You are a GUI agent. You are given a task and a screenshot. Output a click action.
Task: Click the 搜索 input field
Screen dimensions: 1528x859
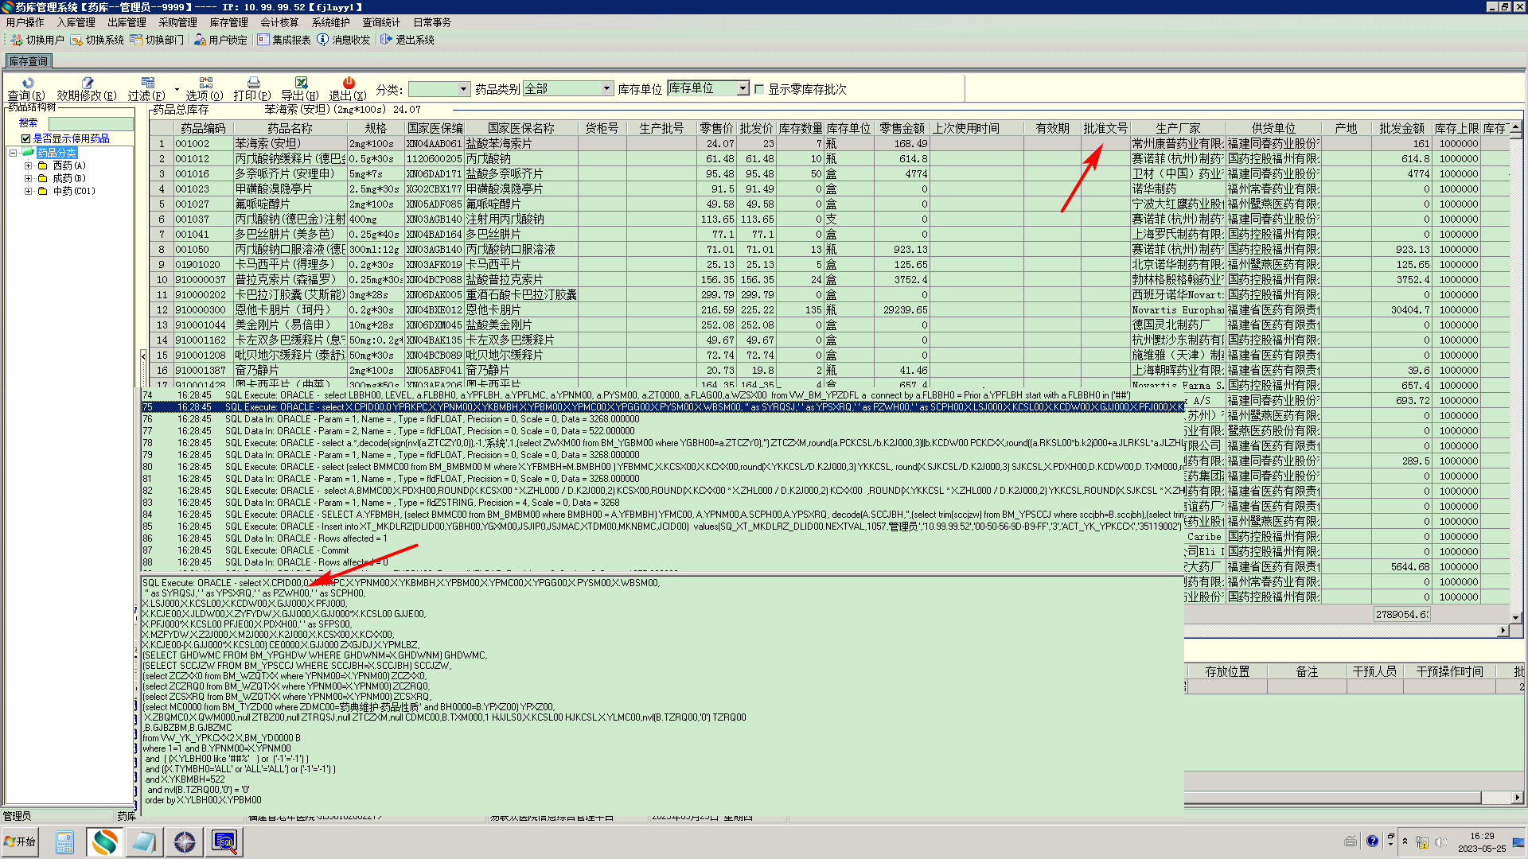(91, 123)
